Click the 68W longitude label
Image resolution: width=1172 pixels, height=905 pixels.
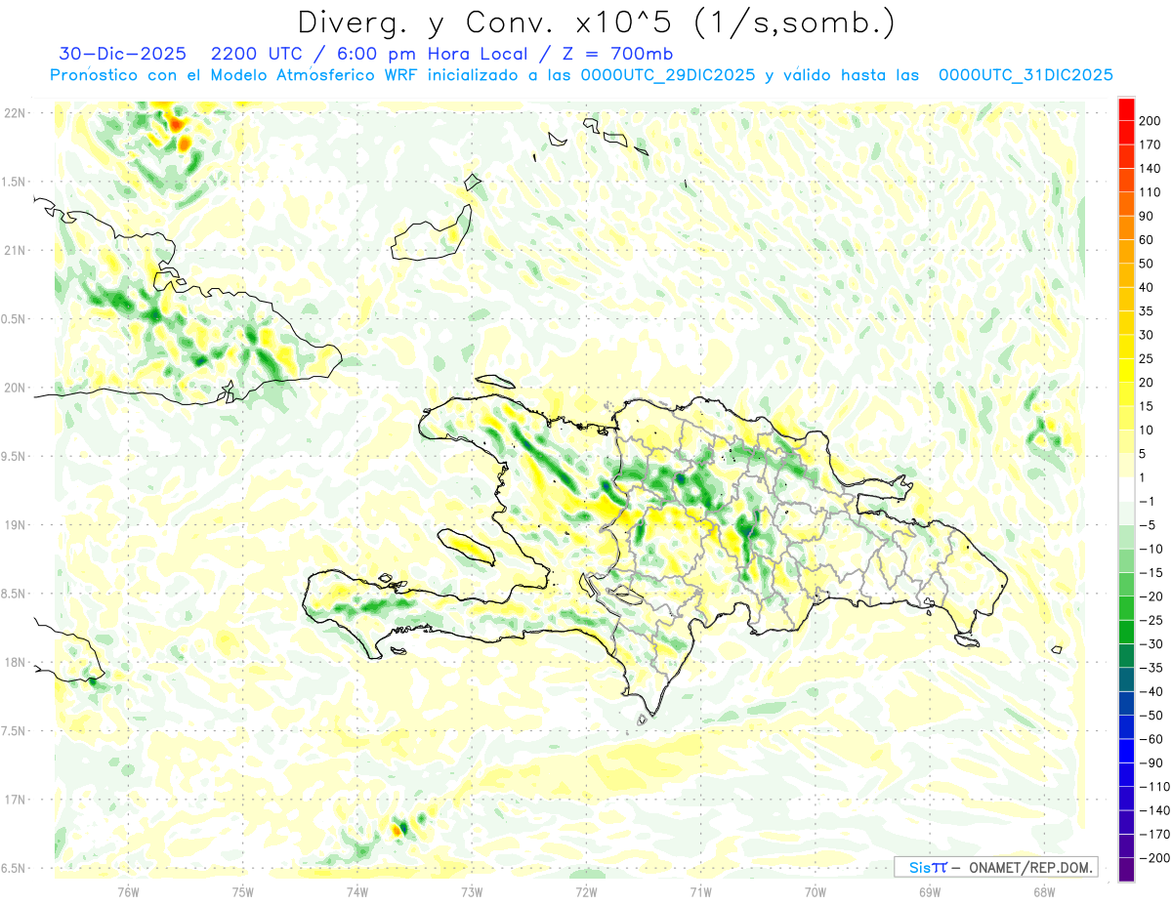(1044, 891)
